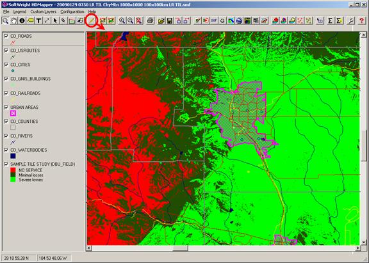Open the Help menu

(92, 12)
